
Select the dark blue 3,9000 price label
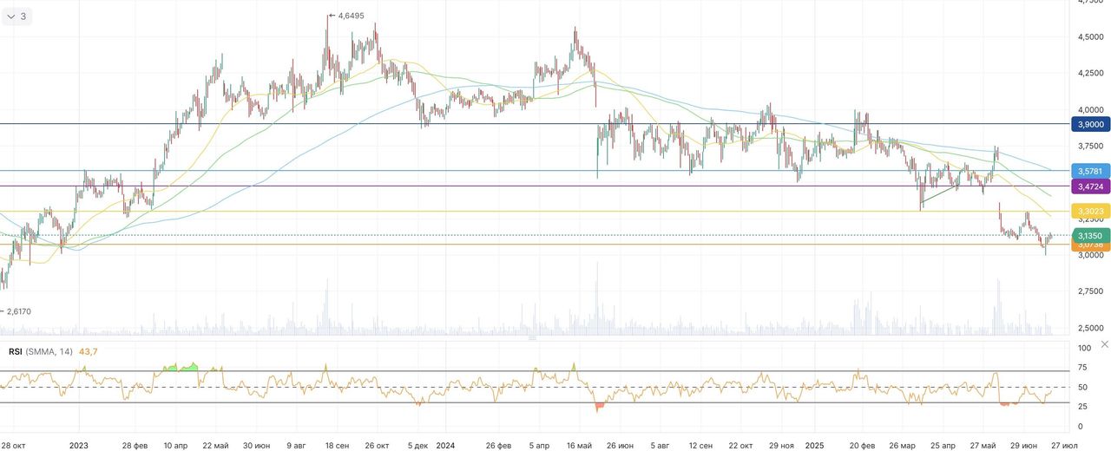pos(1091,124)
